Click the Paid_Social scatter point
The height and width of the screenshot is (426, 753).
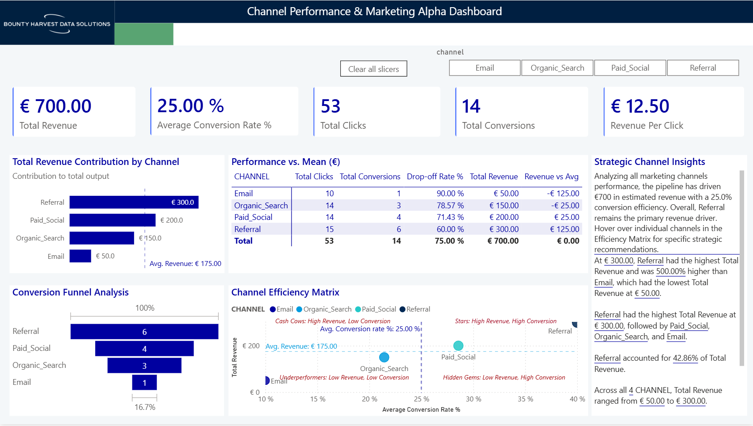coord(458,346)
